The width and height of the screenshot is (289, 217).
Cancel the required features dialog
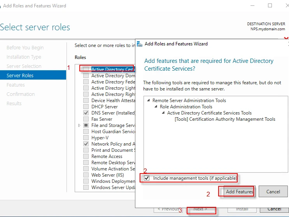[273, 191]
